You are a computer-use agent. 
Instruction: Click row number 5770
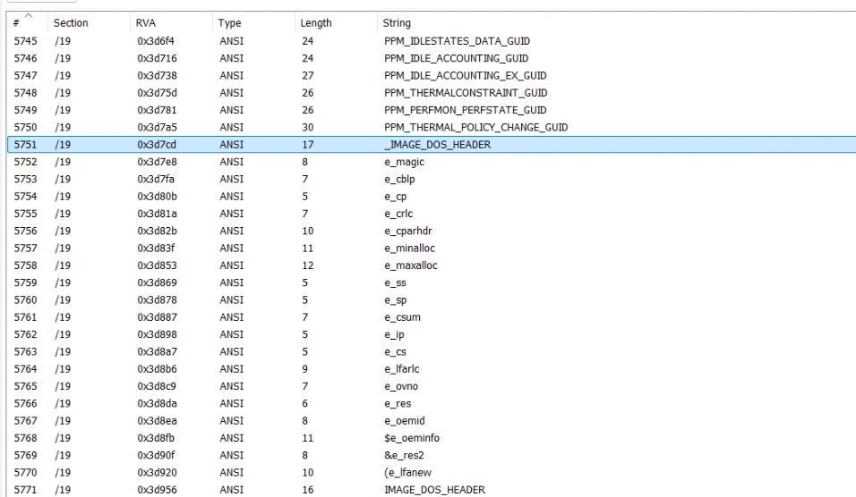click(25, 473)
